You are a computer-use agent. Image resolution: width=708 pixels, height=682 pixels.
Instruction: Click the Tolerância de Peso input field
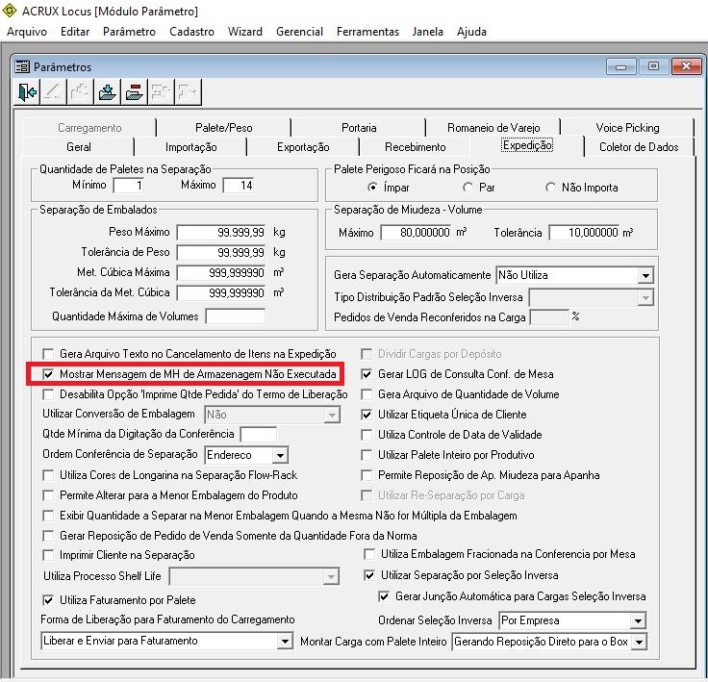click(x=221, y=252)
